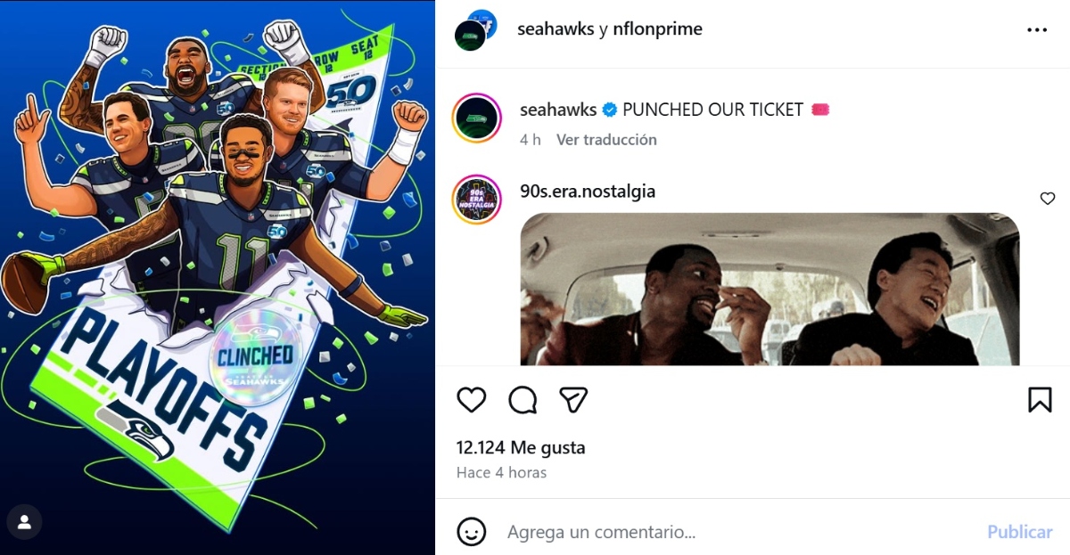Click the Hace 4 horas timestamp

click(501, 473)
